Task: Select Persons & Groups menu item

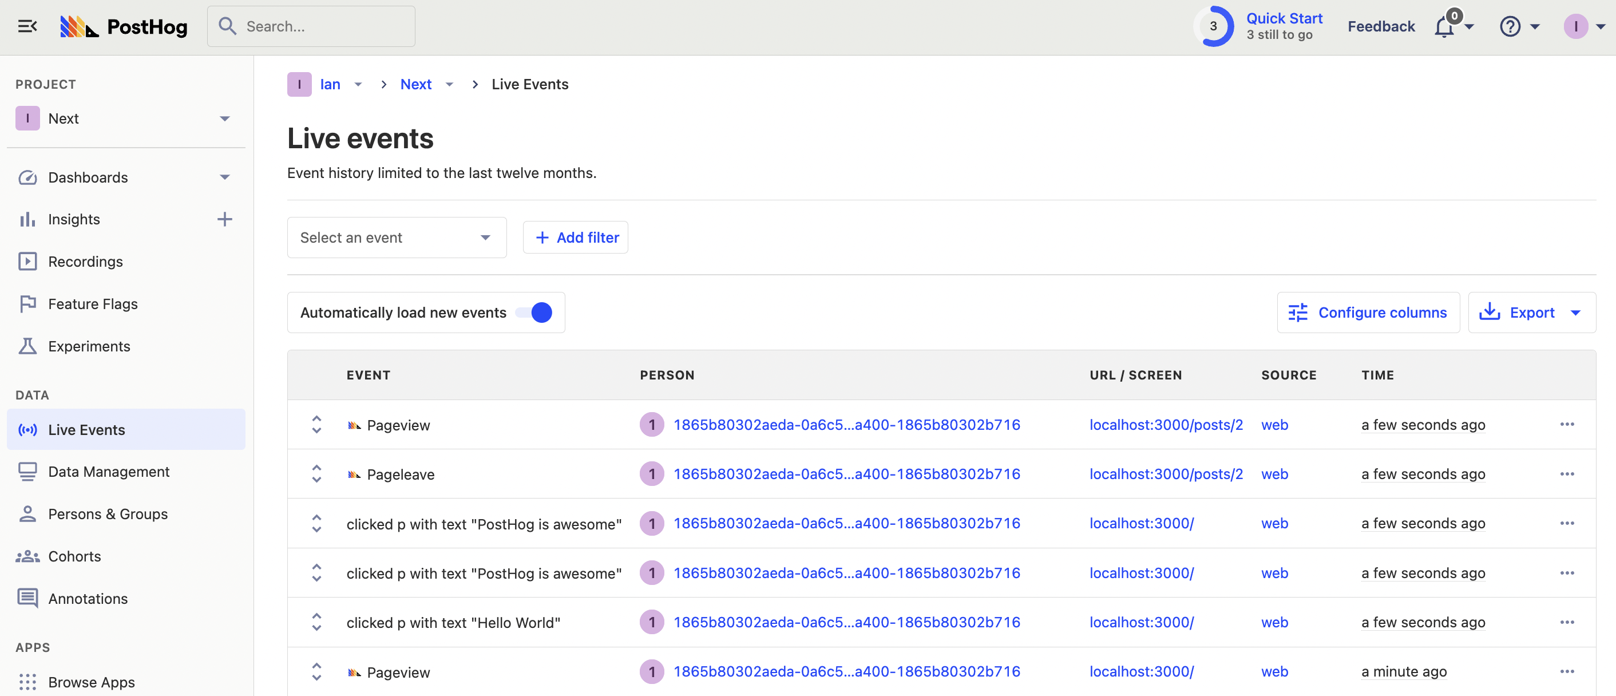Action: click(x=108, y=514)
